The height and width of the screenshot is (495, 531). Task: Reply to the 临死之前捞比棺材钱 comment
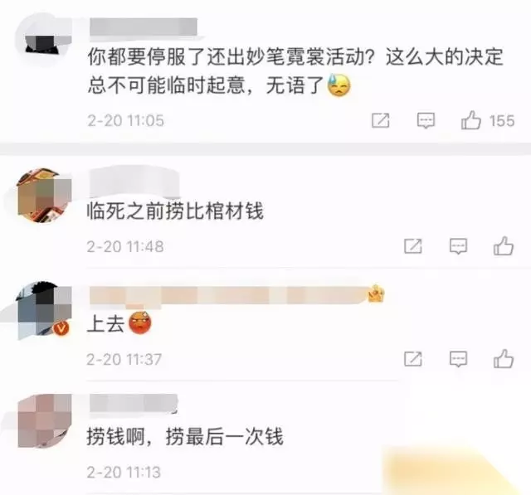[458, 246]
